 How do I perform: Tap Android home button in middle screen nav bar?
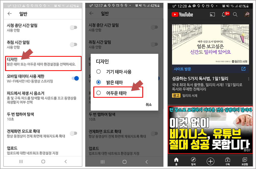125,162
